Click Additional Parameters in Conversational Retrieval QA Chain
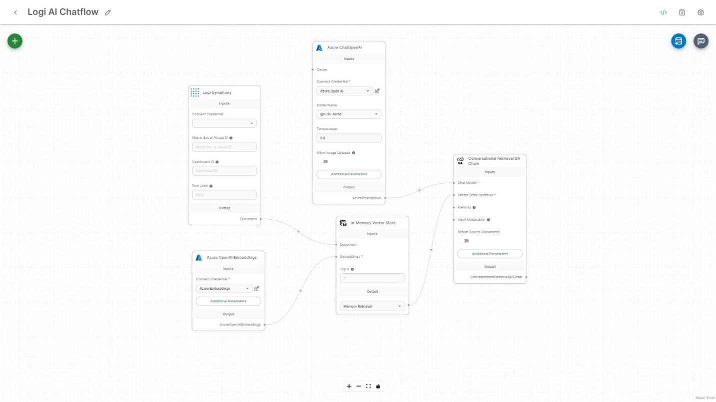 click(489, 254)
